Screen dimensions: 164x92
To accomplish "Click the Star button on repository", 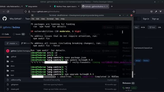I will click(x=136, y=27).
